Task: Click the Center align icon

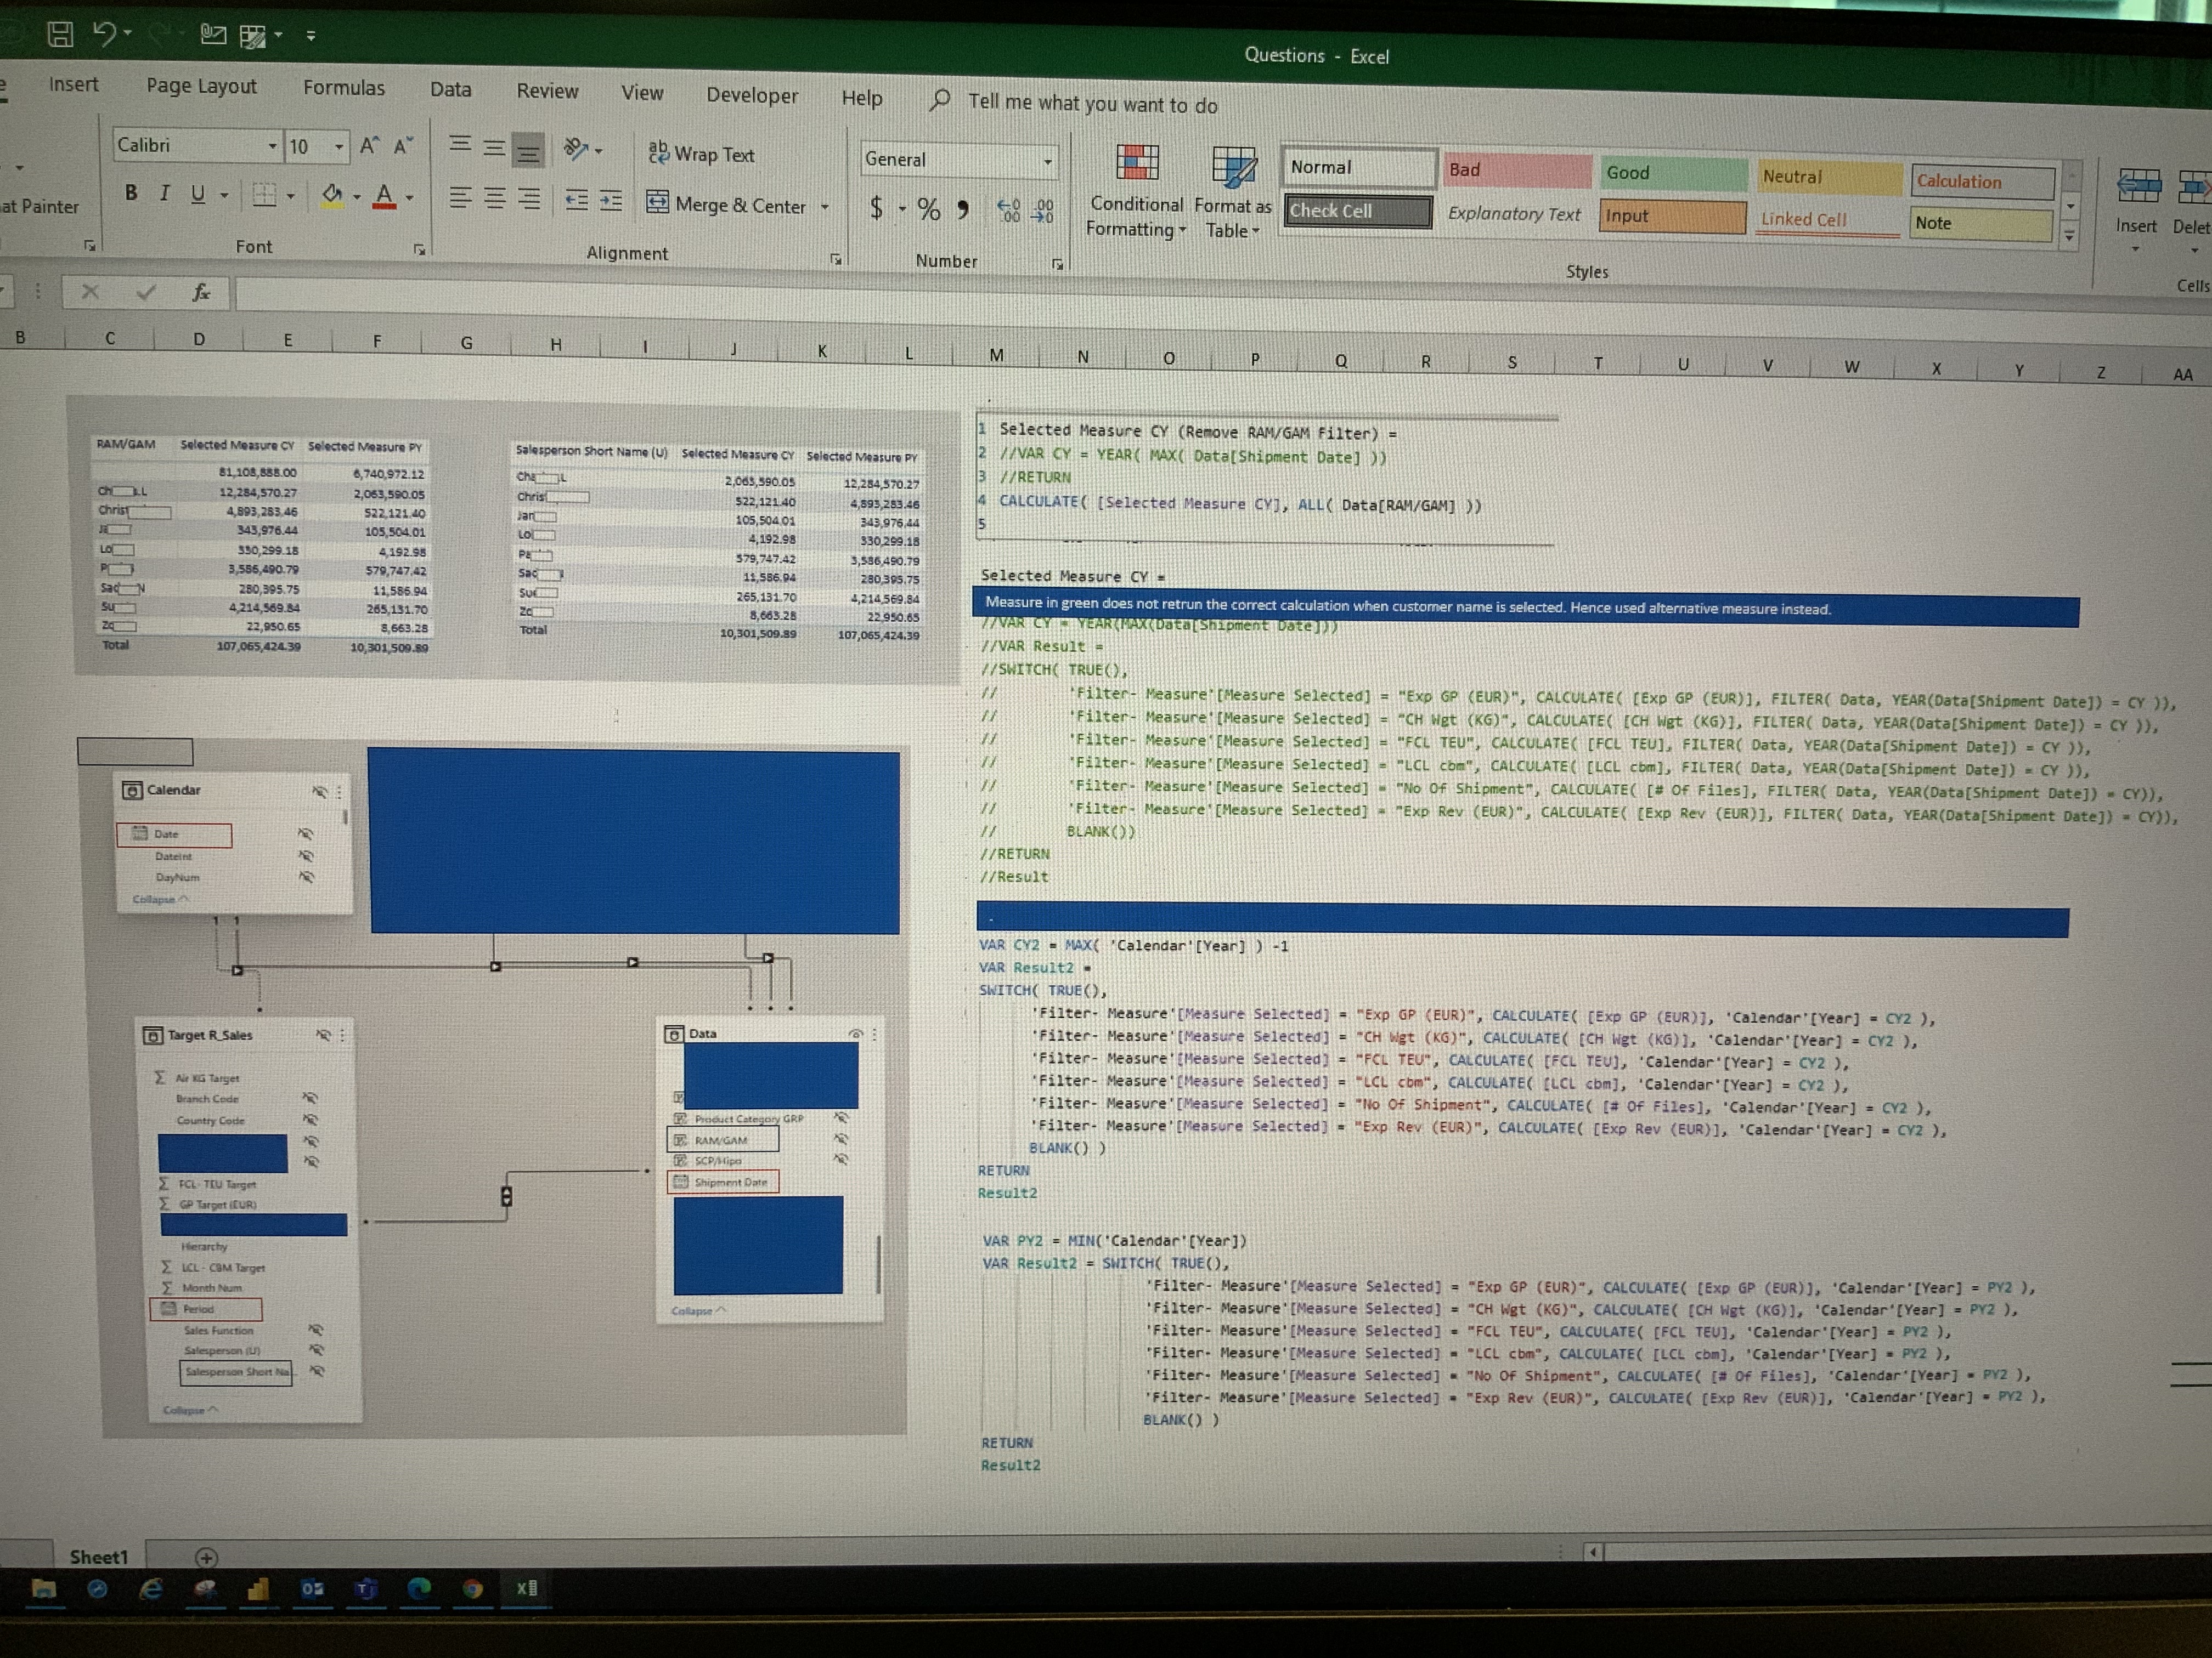Action: coord(495,198)
